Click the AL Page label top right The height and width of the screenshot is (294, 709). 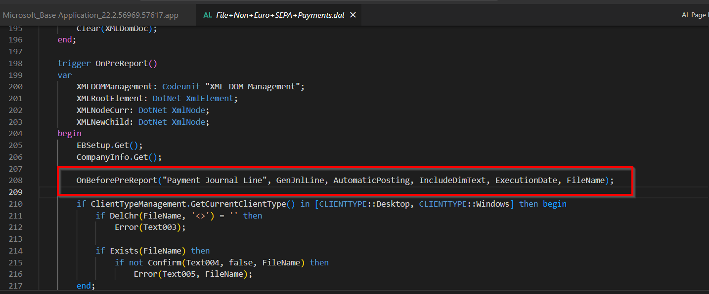click(x=695, y=14)
